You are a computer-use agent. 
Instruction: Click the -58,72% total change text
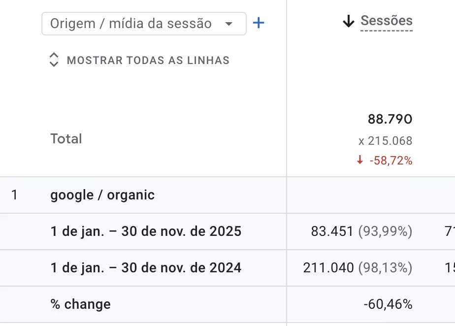click(x=391, y=161)
